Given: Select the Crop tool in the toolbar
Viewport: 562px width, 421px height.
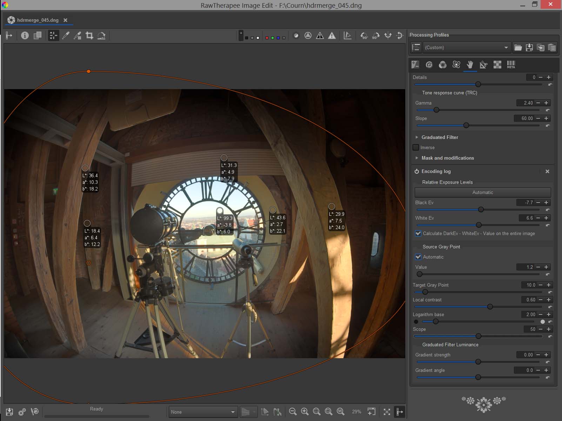Looking at the screenshot, I should pos(89,35).
